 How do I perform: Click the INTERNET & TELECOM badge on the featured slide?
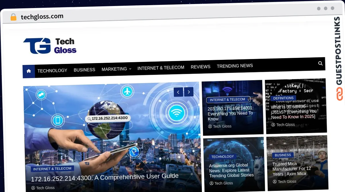point(52,169)
